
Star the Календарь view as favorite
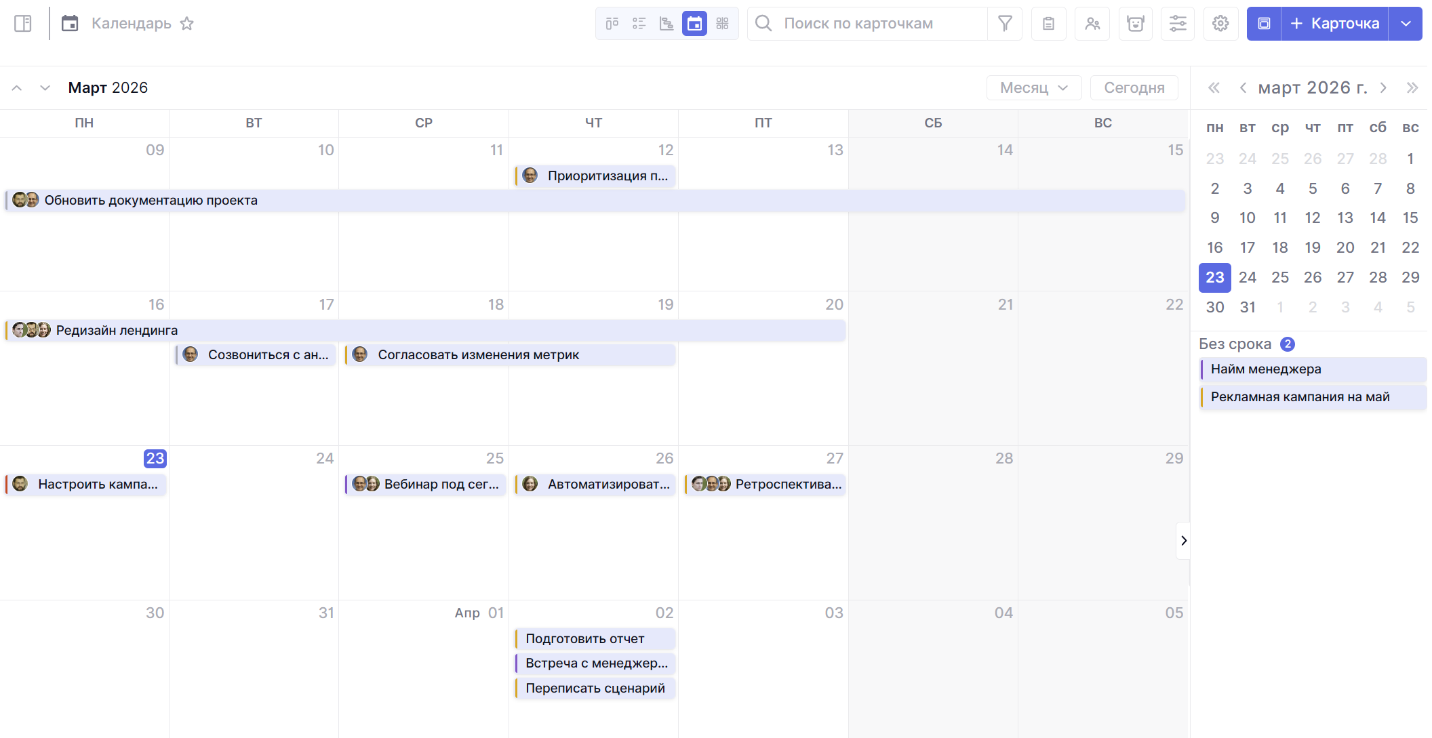(x=187, y=24)
